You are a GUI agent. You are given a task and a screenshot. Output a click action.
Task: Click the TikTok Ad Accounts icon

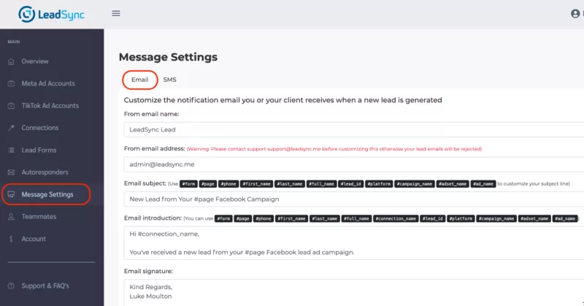point(11,106)
